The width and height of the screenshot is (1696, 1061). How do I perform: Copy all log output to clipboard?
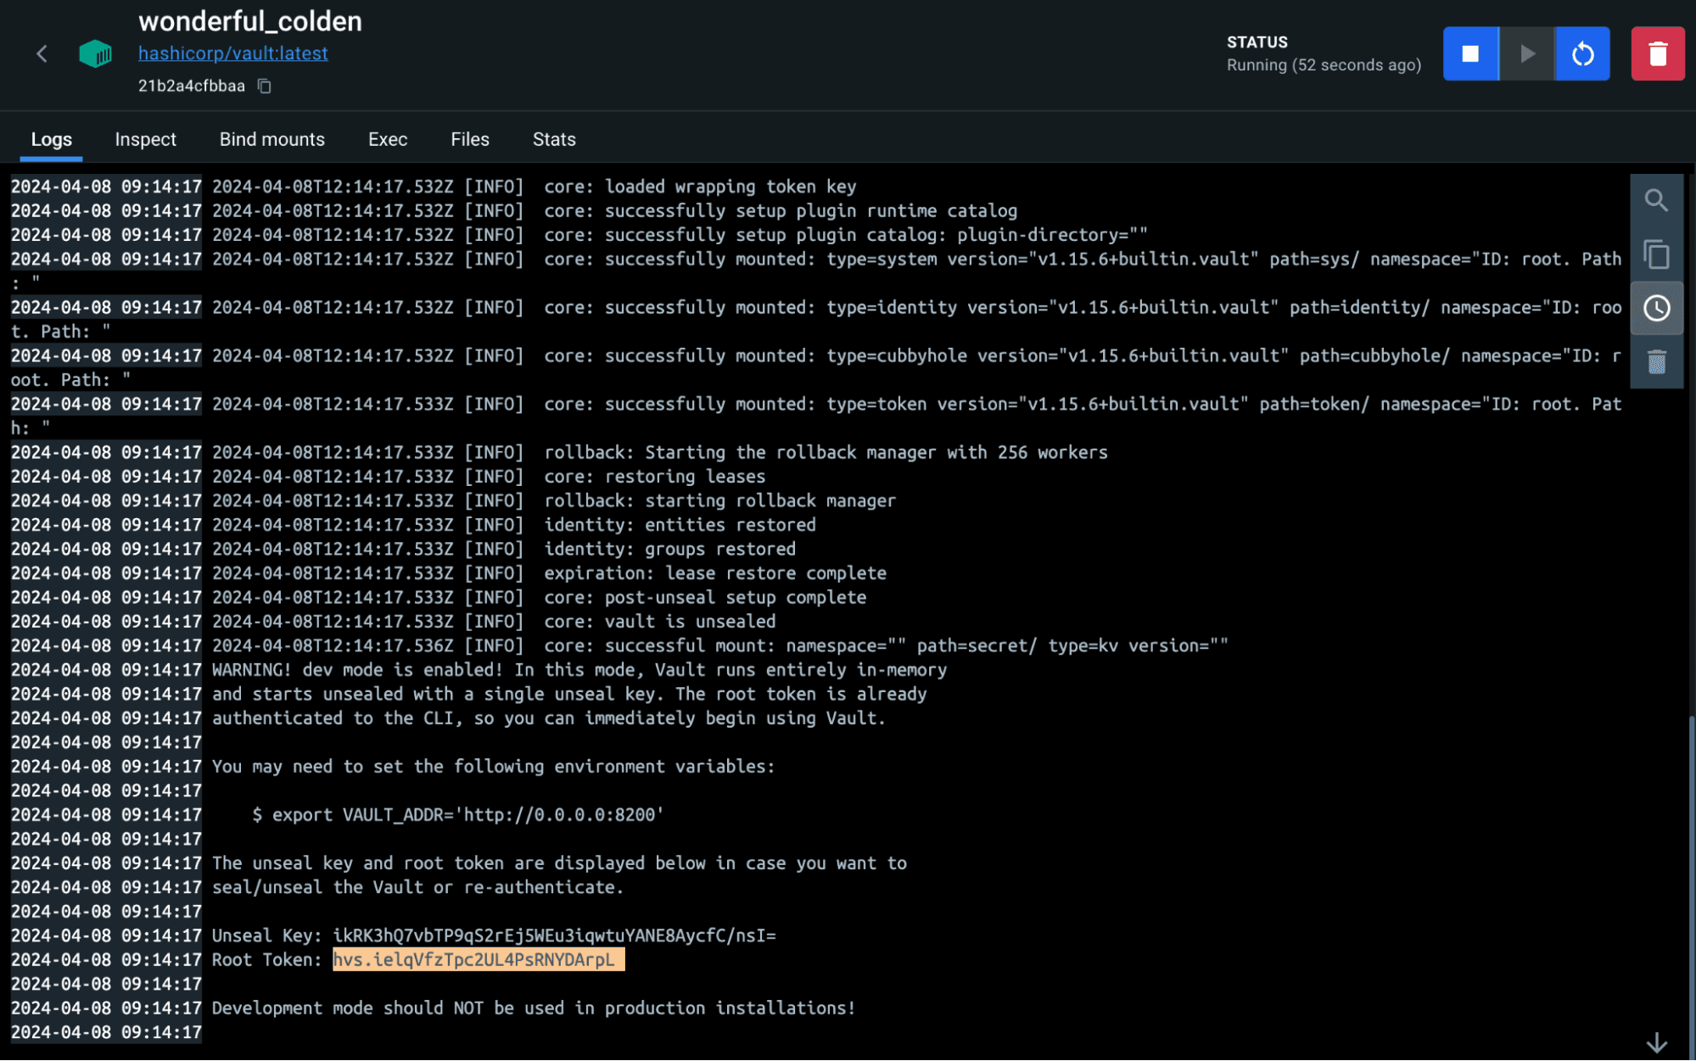pyautogui.click(x=1656, y=254)
